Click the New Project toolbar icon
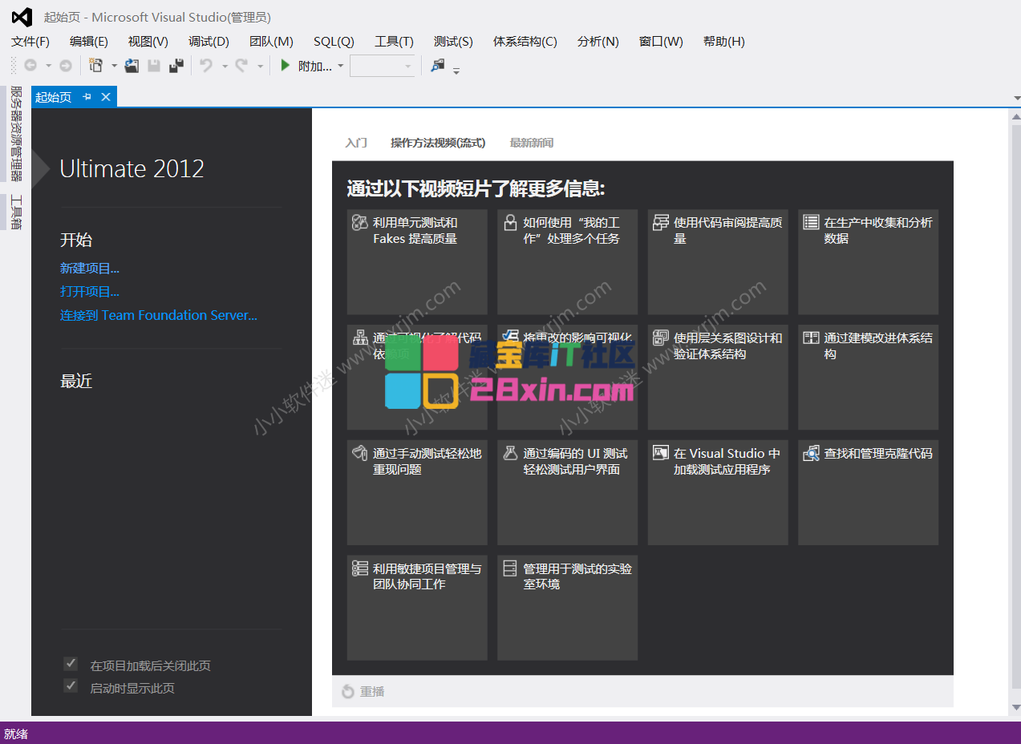1021x744 pixels. coord(96,66)
